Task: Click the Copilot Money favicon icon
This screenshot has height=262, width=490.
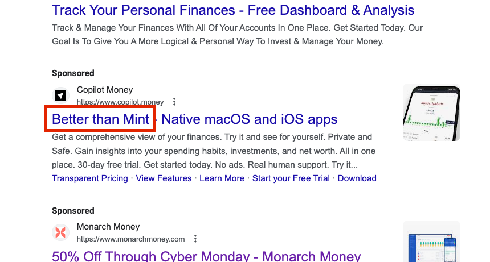Action: click(x=60, y=95)
